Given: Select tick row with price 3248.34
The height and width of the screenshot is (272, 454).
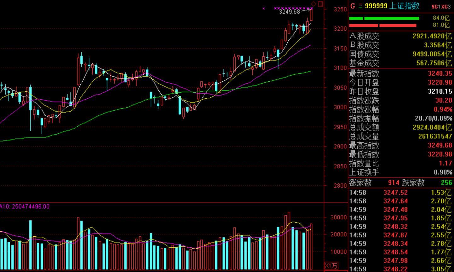Looking at the screenshot, I should click(401, 244).
